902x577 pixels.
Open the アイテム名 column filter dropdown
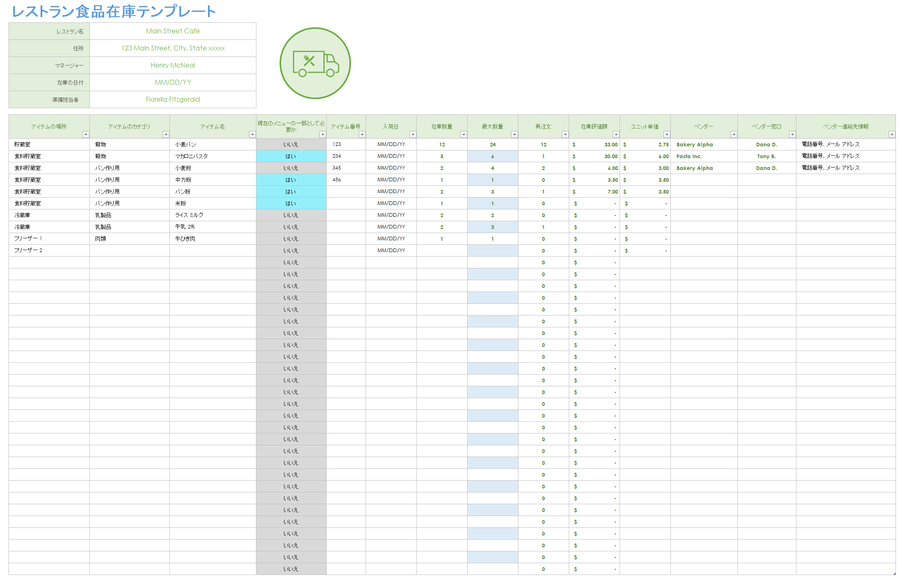[252, 135]
